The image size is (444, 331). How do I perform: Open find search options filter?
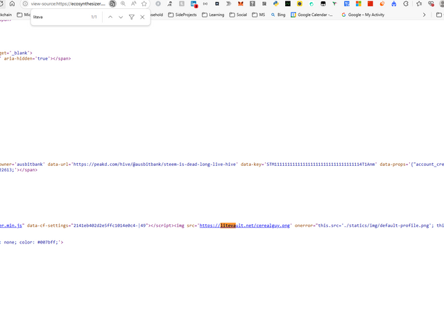131,17
